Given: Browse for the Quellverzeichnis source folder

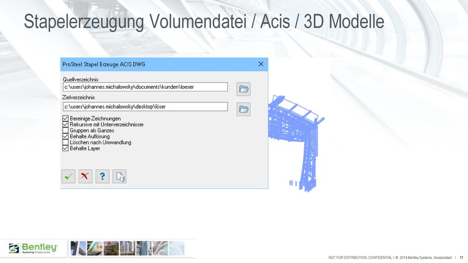Looking at the screenshot, I should pos(244,89).
